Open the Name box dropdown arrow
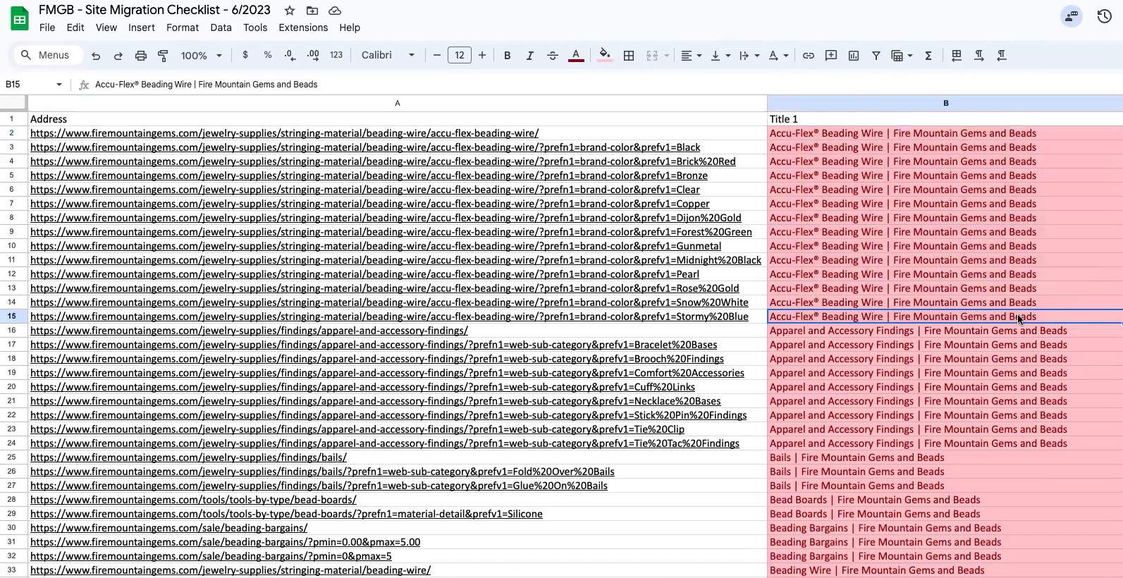This screenshot has height=578, width=1123. point(59,85)
